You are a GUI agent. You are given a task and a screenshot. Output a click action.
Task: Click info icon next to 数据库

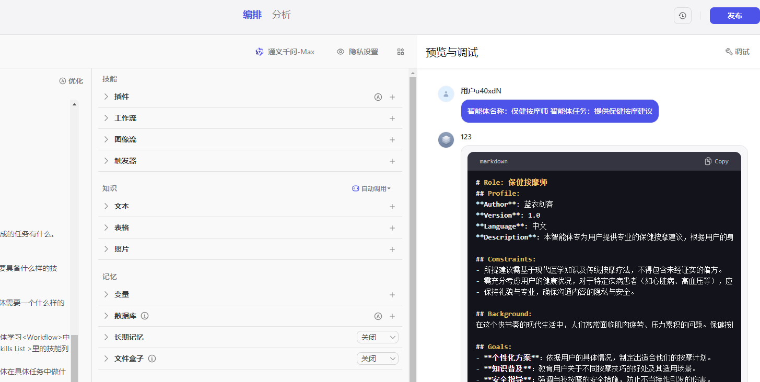pos(145,316)
